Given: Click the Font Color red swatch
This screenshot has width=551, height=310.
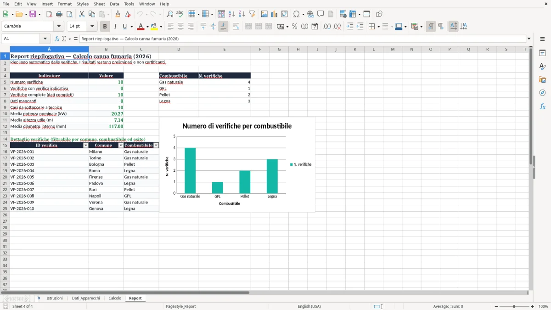Looking at the screenshot, I should 141,27.
